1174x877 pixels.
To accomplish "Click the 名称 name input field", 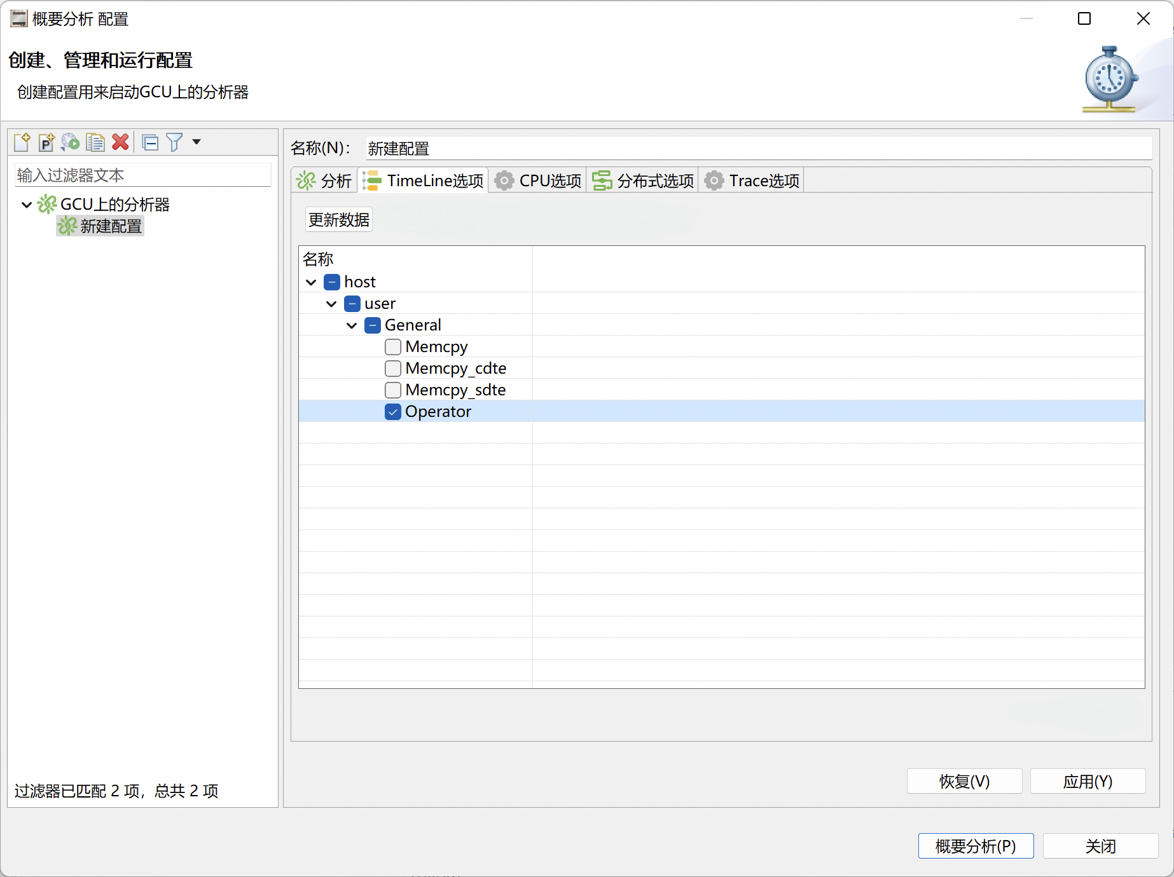I will point(758,148).
